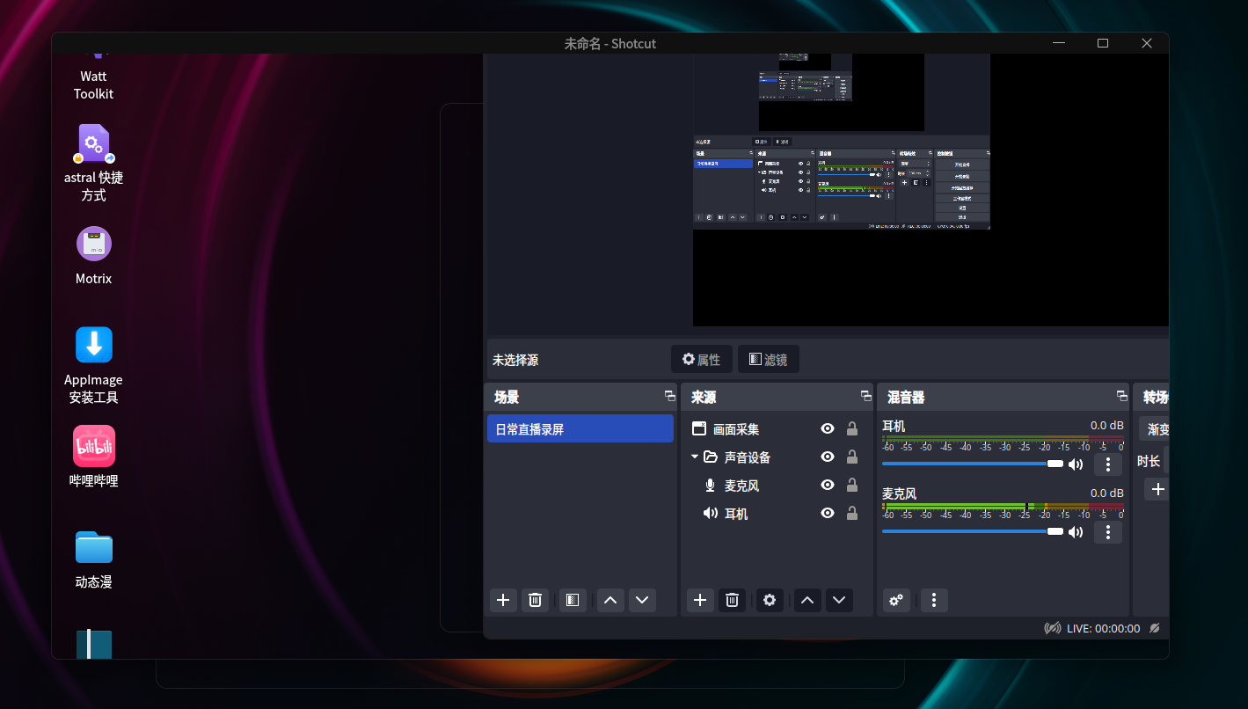1248x709 pixels.
Task: Lock the 声音设备 group
Action: coord(851,457)
